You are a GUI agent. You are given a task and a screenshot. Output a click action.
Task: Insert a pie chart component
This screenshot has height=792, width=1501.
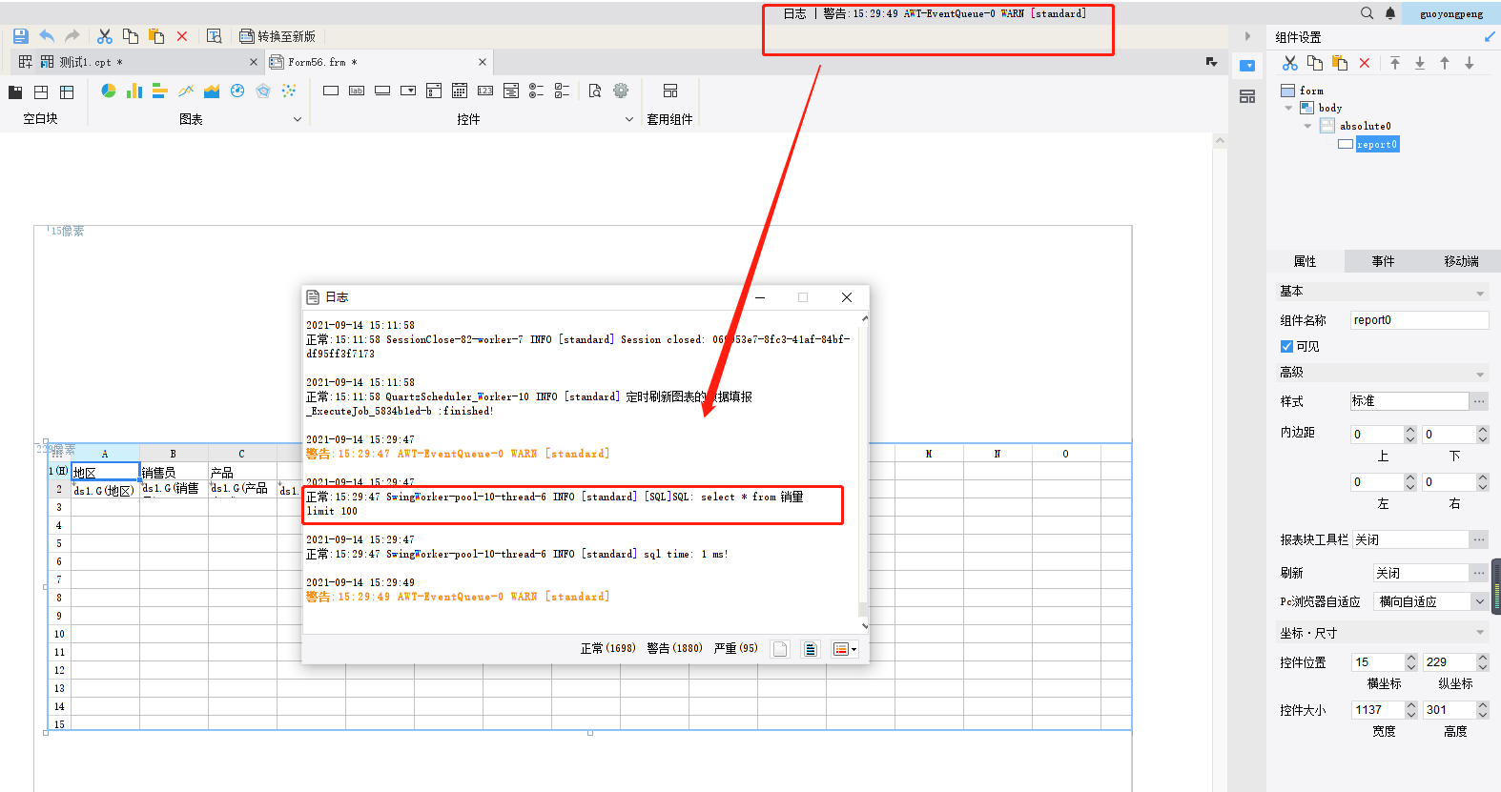tap(109, 91)
